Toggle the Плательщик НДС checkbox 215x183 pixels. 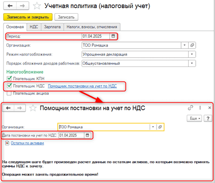[9, 86]
